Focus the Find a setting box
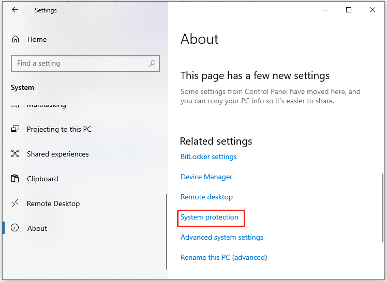The height and width of the screenshot is (282, 387). (x=85, y=64)
